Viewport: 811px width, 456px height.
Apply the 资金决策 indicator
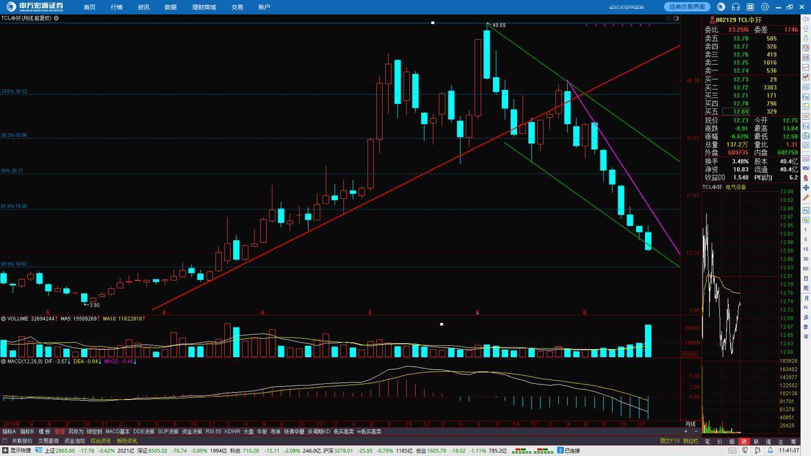click(192, 431)
